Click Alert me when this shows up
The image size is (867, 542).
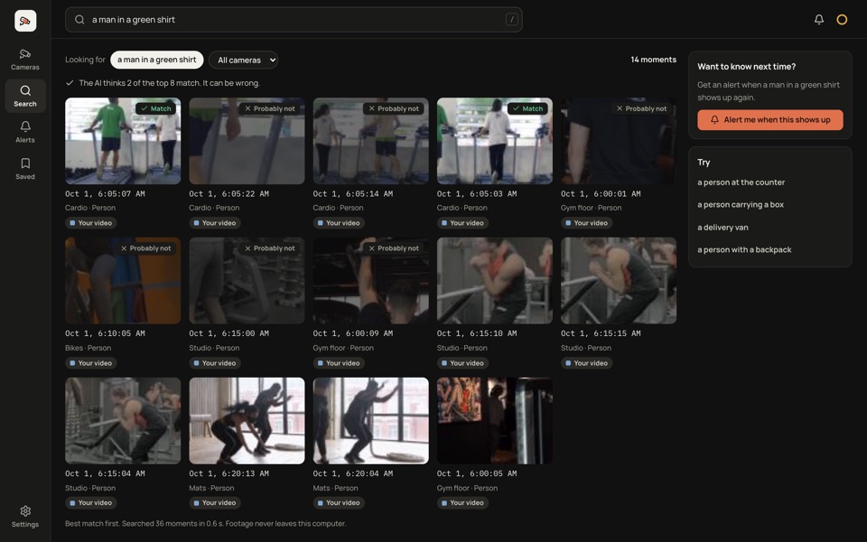[x=769, y=119]
